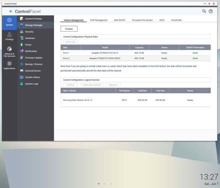Select the System category gear icon
This screenshot has height=188, width=220.
coord(9,20)
